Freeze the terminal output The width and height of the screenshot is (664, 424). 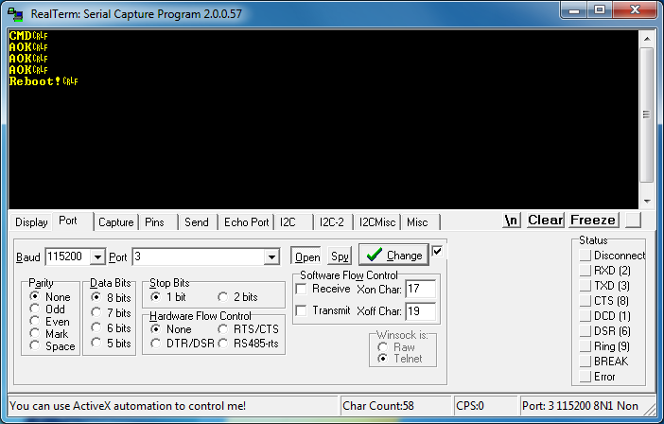pyautogui.click(x=593, y=221)
